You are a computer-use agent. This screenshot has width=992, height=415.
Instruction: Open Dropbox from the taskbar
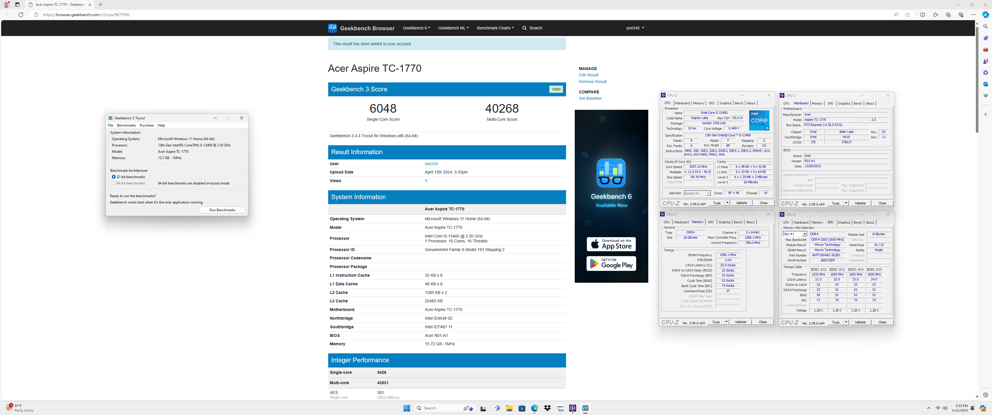547,408
